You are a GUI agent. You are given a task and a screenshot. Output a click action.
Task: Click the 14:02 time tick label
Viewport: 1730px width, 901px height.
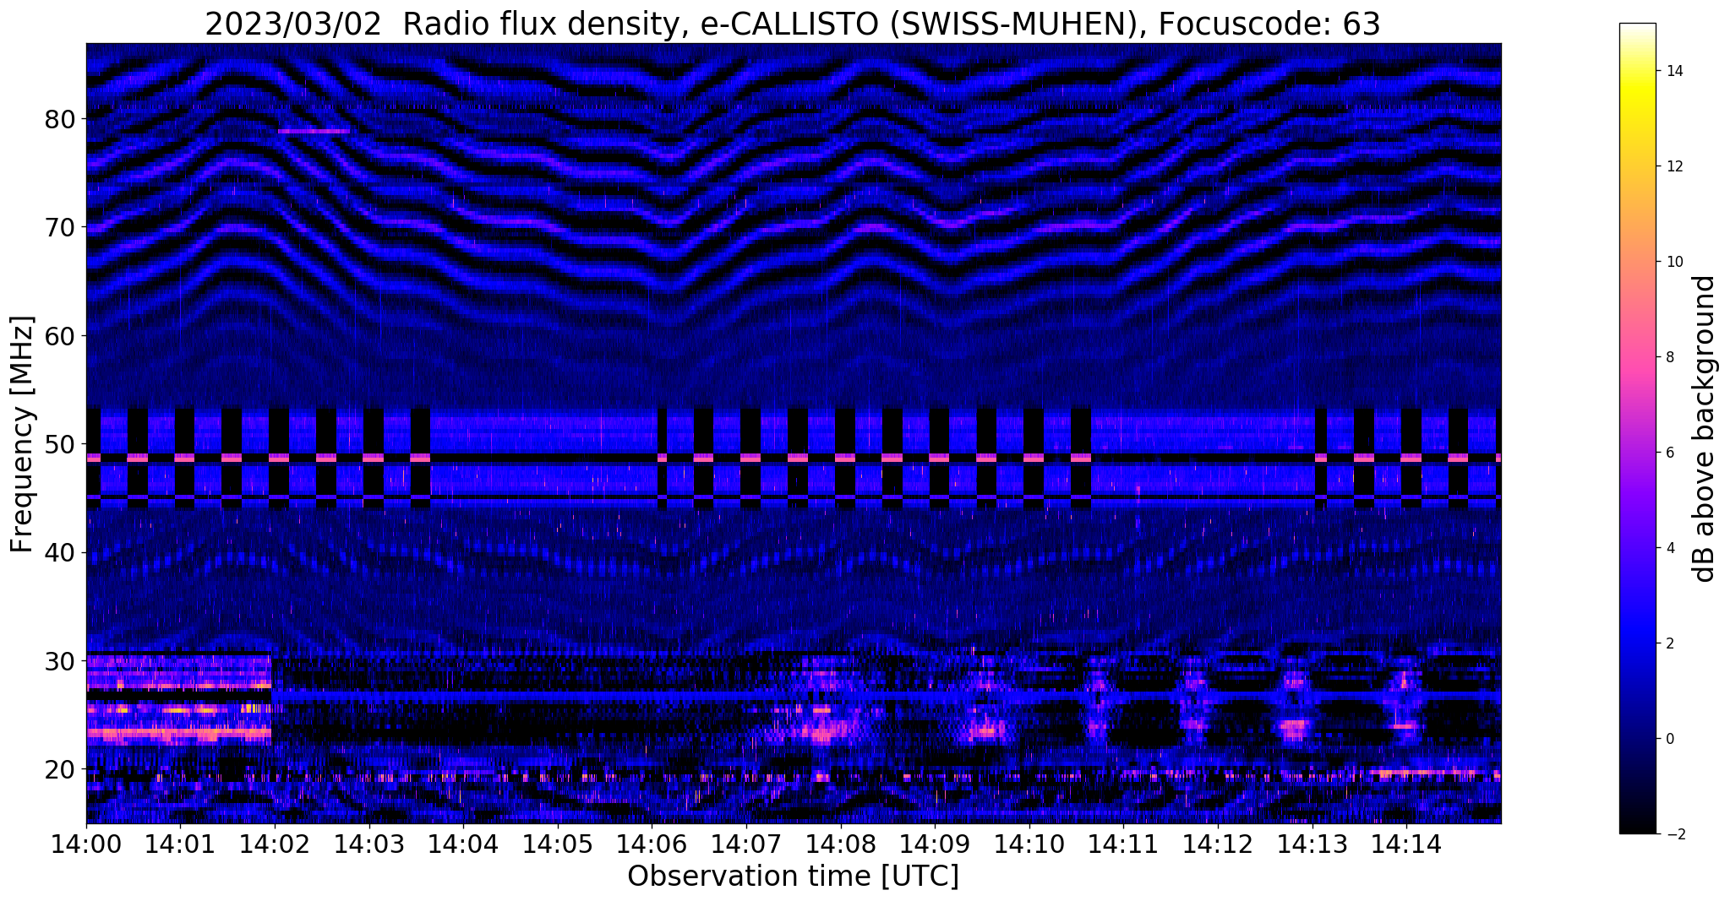(275, 843)
